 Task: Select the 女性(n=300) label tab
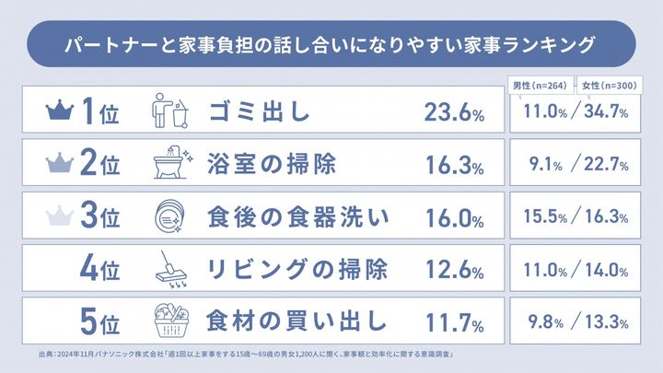[611, 86]
